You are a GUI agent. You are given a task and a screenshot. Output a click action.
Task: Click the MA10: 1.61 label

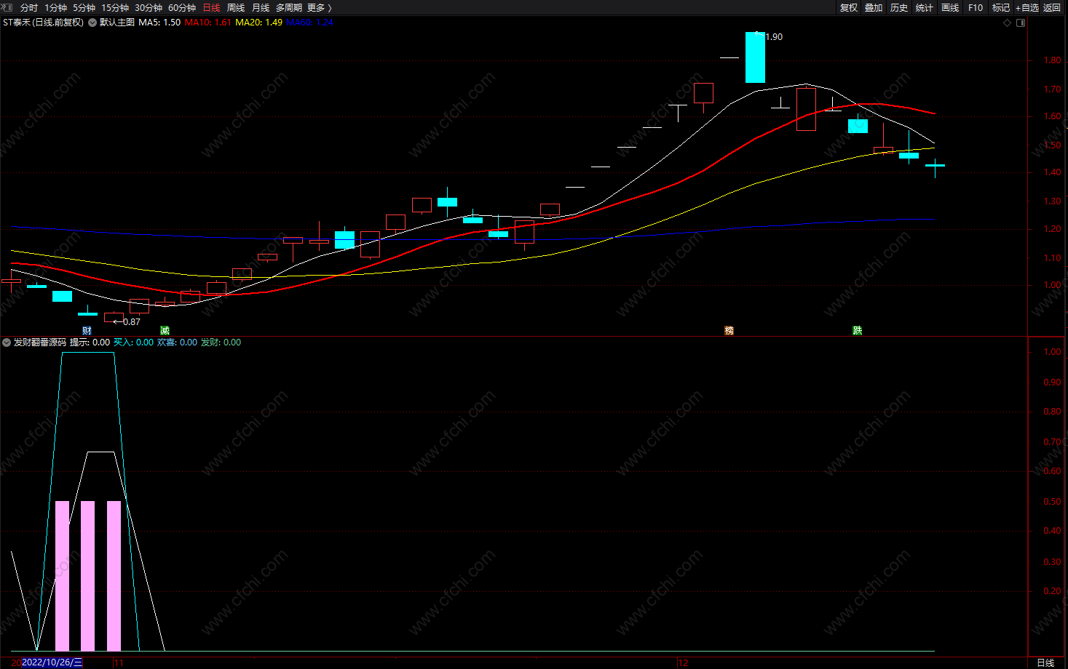pyautogui.click(x=207, y=23)
